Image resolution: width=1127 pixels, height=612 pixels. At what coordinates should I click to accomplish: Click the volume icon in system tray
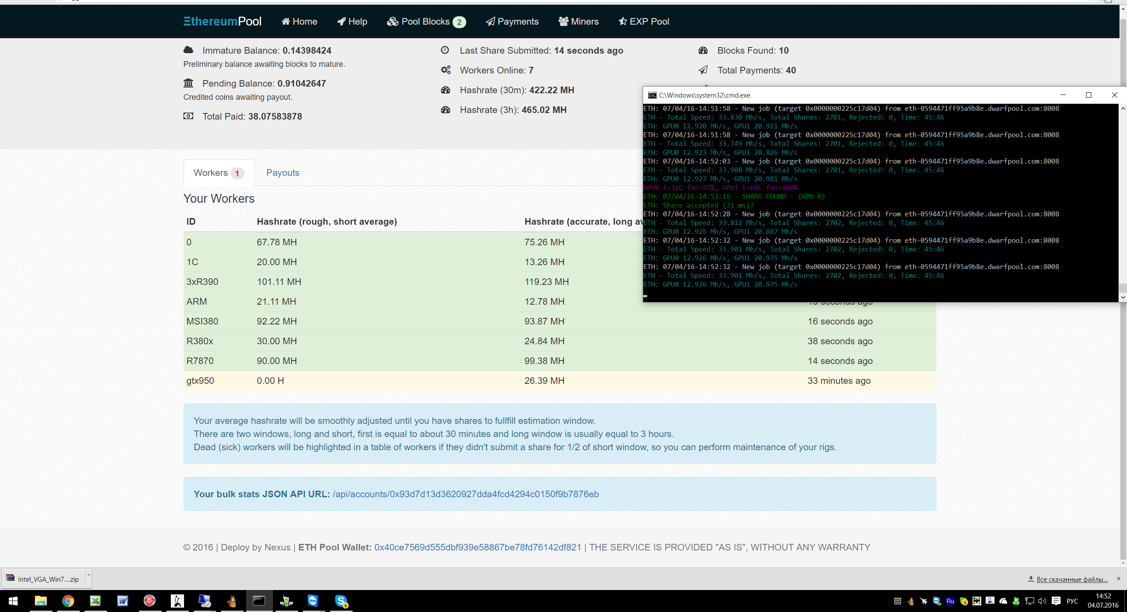[1042, 601]
